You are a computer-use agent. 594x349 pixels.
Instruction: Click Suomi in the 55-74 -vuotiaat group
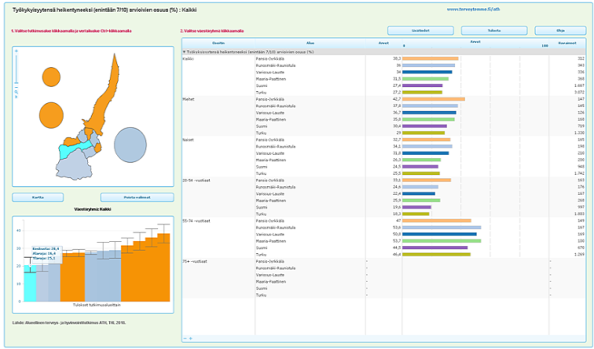261,248
